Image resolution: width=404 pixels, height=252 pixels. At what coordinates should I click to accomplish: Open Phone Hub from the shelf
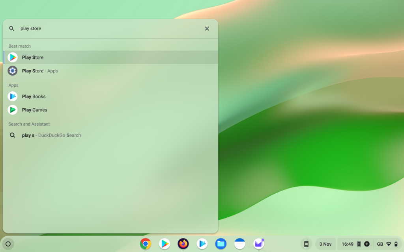pos(306,244)
